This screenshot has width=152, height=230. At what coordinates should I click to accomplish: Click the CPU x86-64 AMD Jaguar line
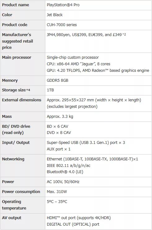point(78,64)
